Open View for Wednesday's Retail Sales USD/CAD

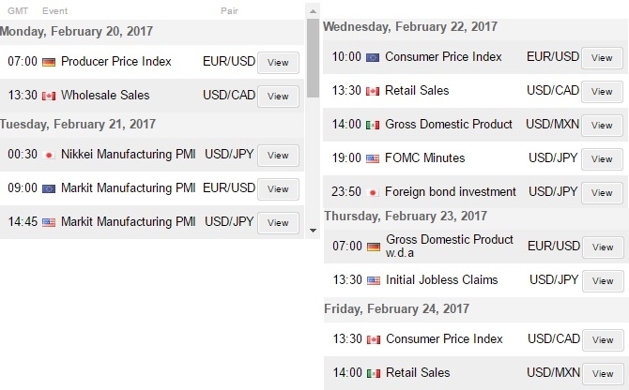point(602,92)
